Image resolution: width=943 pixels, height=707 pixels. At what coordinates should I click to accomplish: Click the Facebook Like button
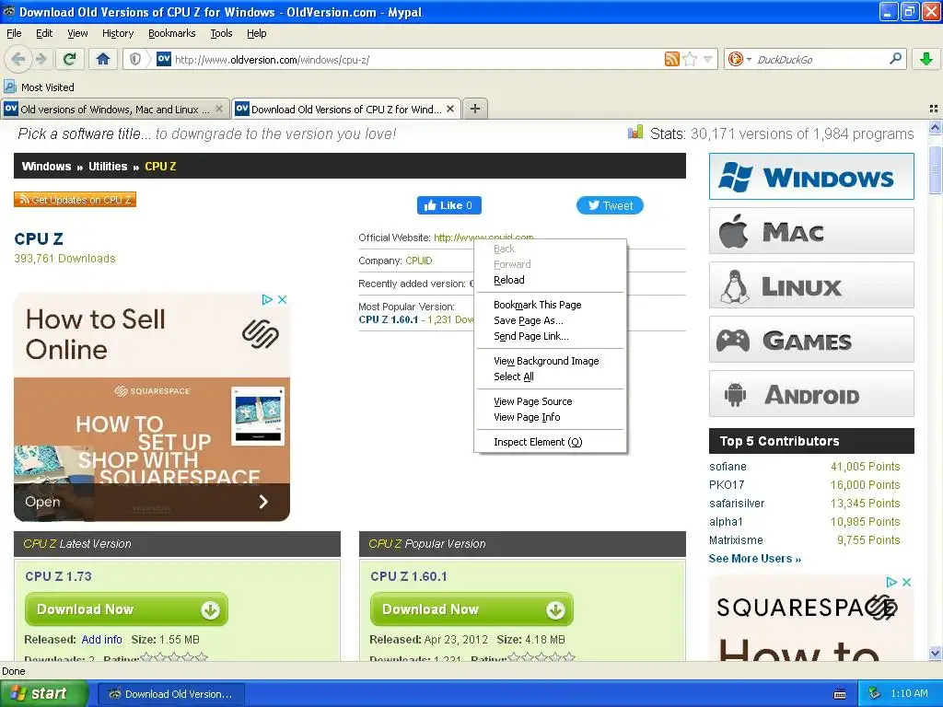coord(449,205)
